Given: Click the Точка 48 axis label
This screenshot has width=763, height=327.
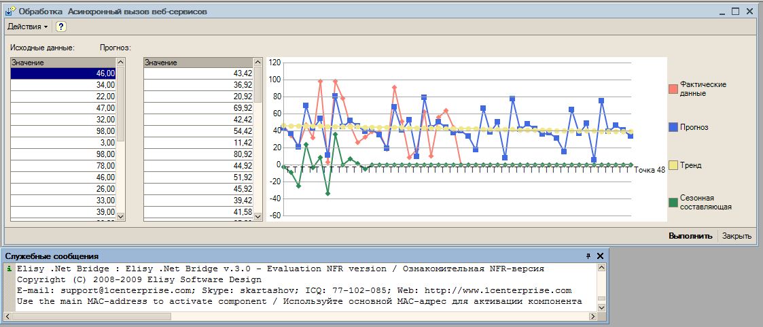Looking at the screenshot, I should (x=649, y=171).
